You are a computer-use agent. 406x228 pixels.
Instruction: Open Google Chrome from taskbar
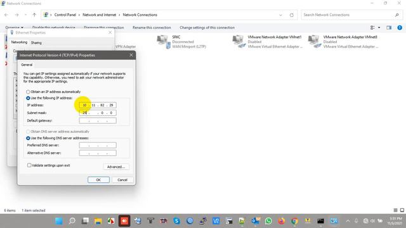(x=294, y=221)
